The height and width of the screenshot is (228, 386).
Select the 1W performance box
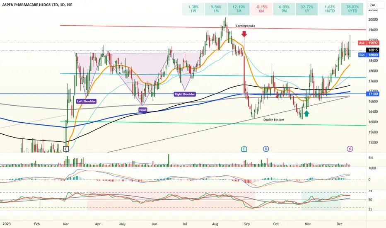(193, 9)
